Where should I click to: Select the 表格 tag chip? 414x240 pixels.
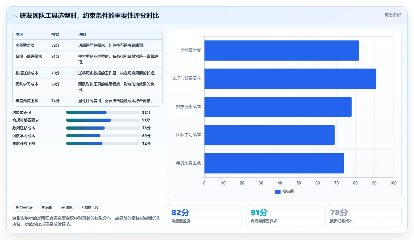[x=47, y=207]
